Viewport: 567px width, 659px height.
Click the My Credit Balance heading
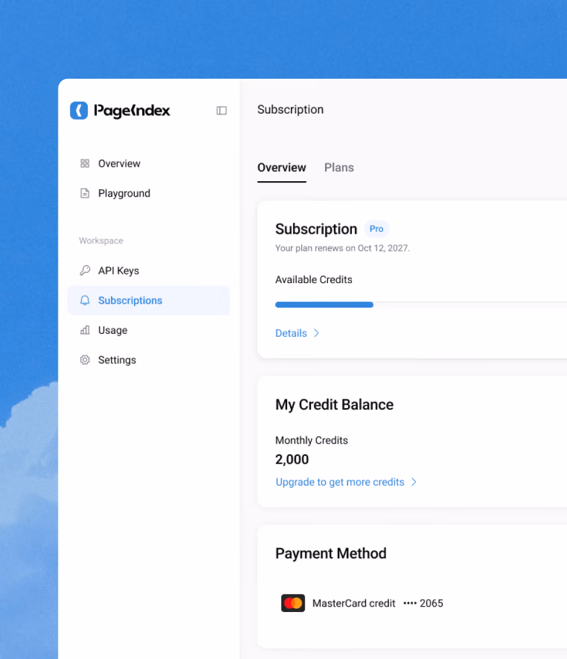point(334,405)
